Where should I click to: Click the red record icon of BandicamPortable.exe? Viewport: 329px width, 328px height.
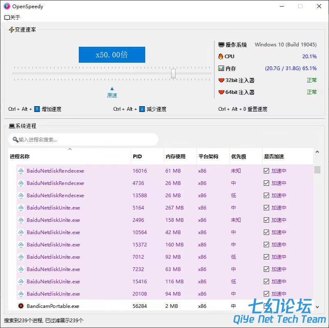(x=21, y=306)
